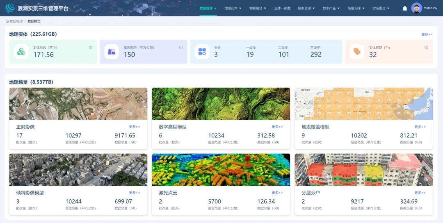Open the momo.zxy user avatar

[416, 8]
